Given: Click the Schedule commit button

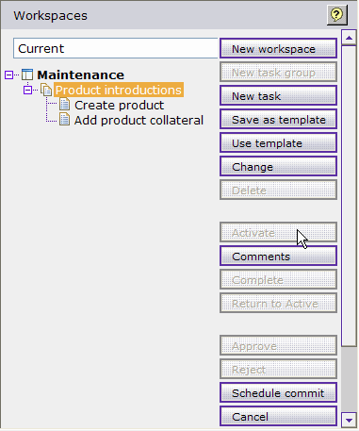Looking at the screenshot, I should 278,392.
